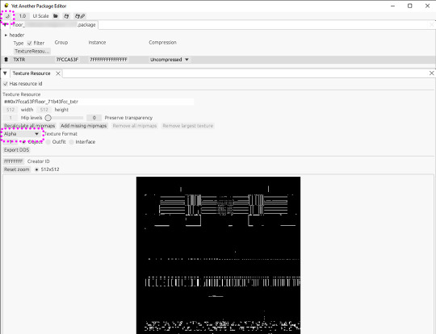Image resolution: width=436 pixels, height=334 pixels.
Task: Click the height value 512 field
Action: (x=44, y=110)
